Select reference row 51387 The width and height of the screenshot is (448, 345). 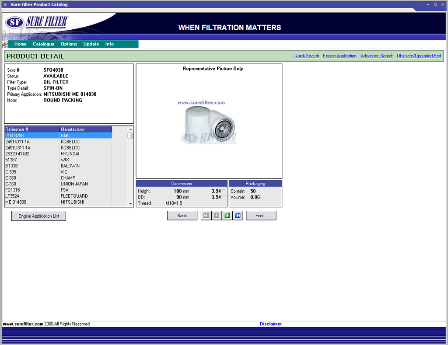pos(58,160)
